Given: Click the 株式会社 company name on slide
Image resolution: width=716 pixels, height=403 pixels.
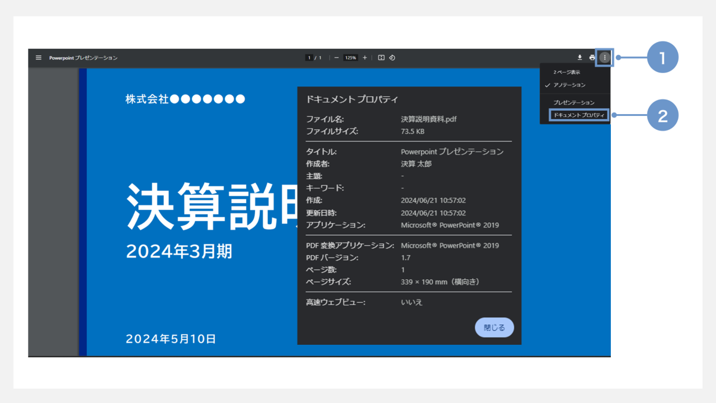Looking at the screenshot, I should (185, 99).
